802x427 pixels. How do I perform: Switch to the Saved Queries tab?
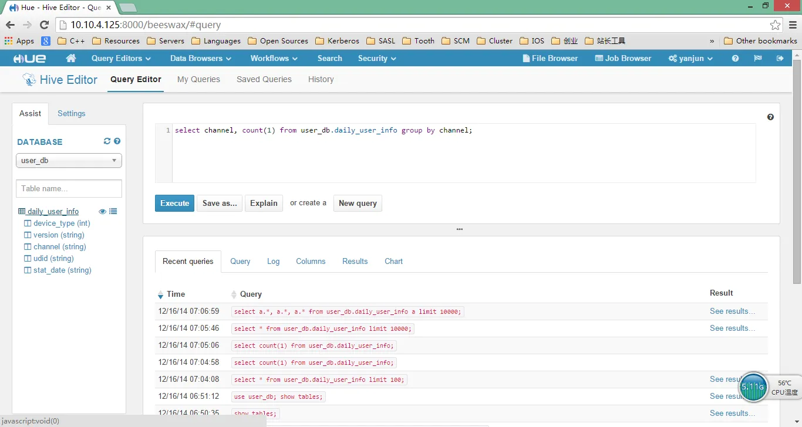tap(264, 80)
